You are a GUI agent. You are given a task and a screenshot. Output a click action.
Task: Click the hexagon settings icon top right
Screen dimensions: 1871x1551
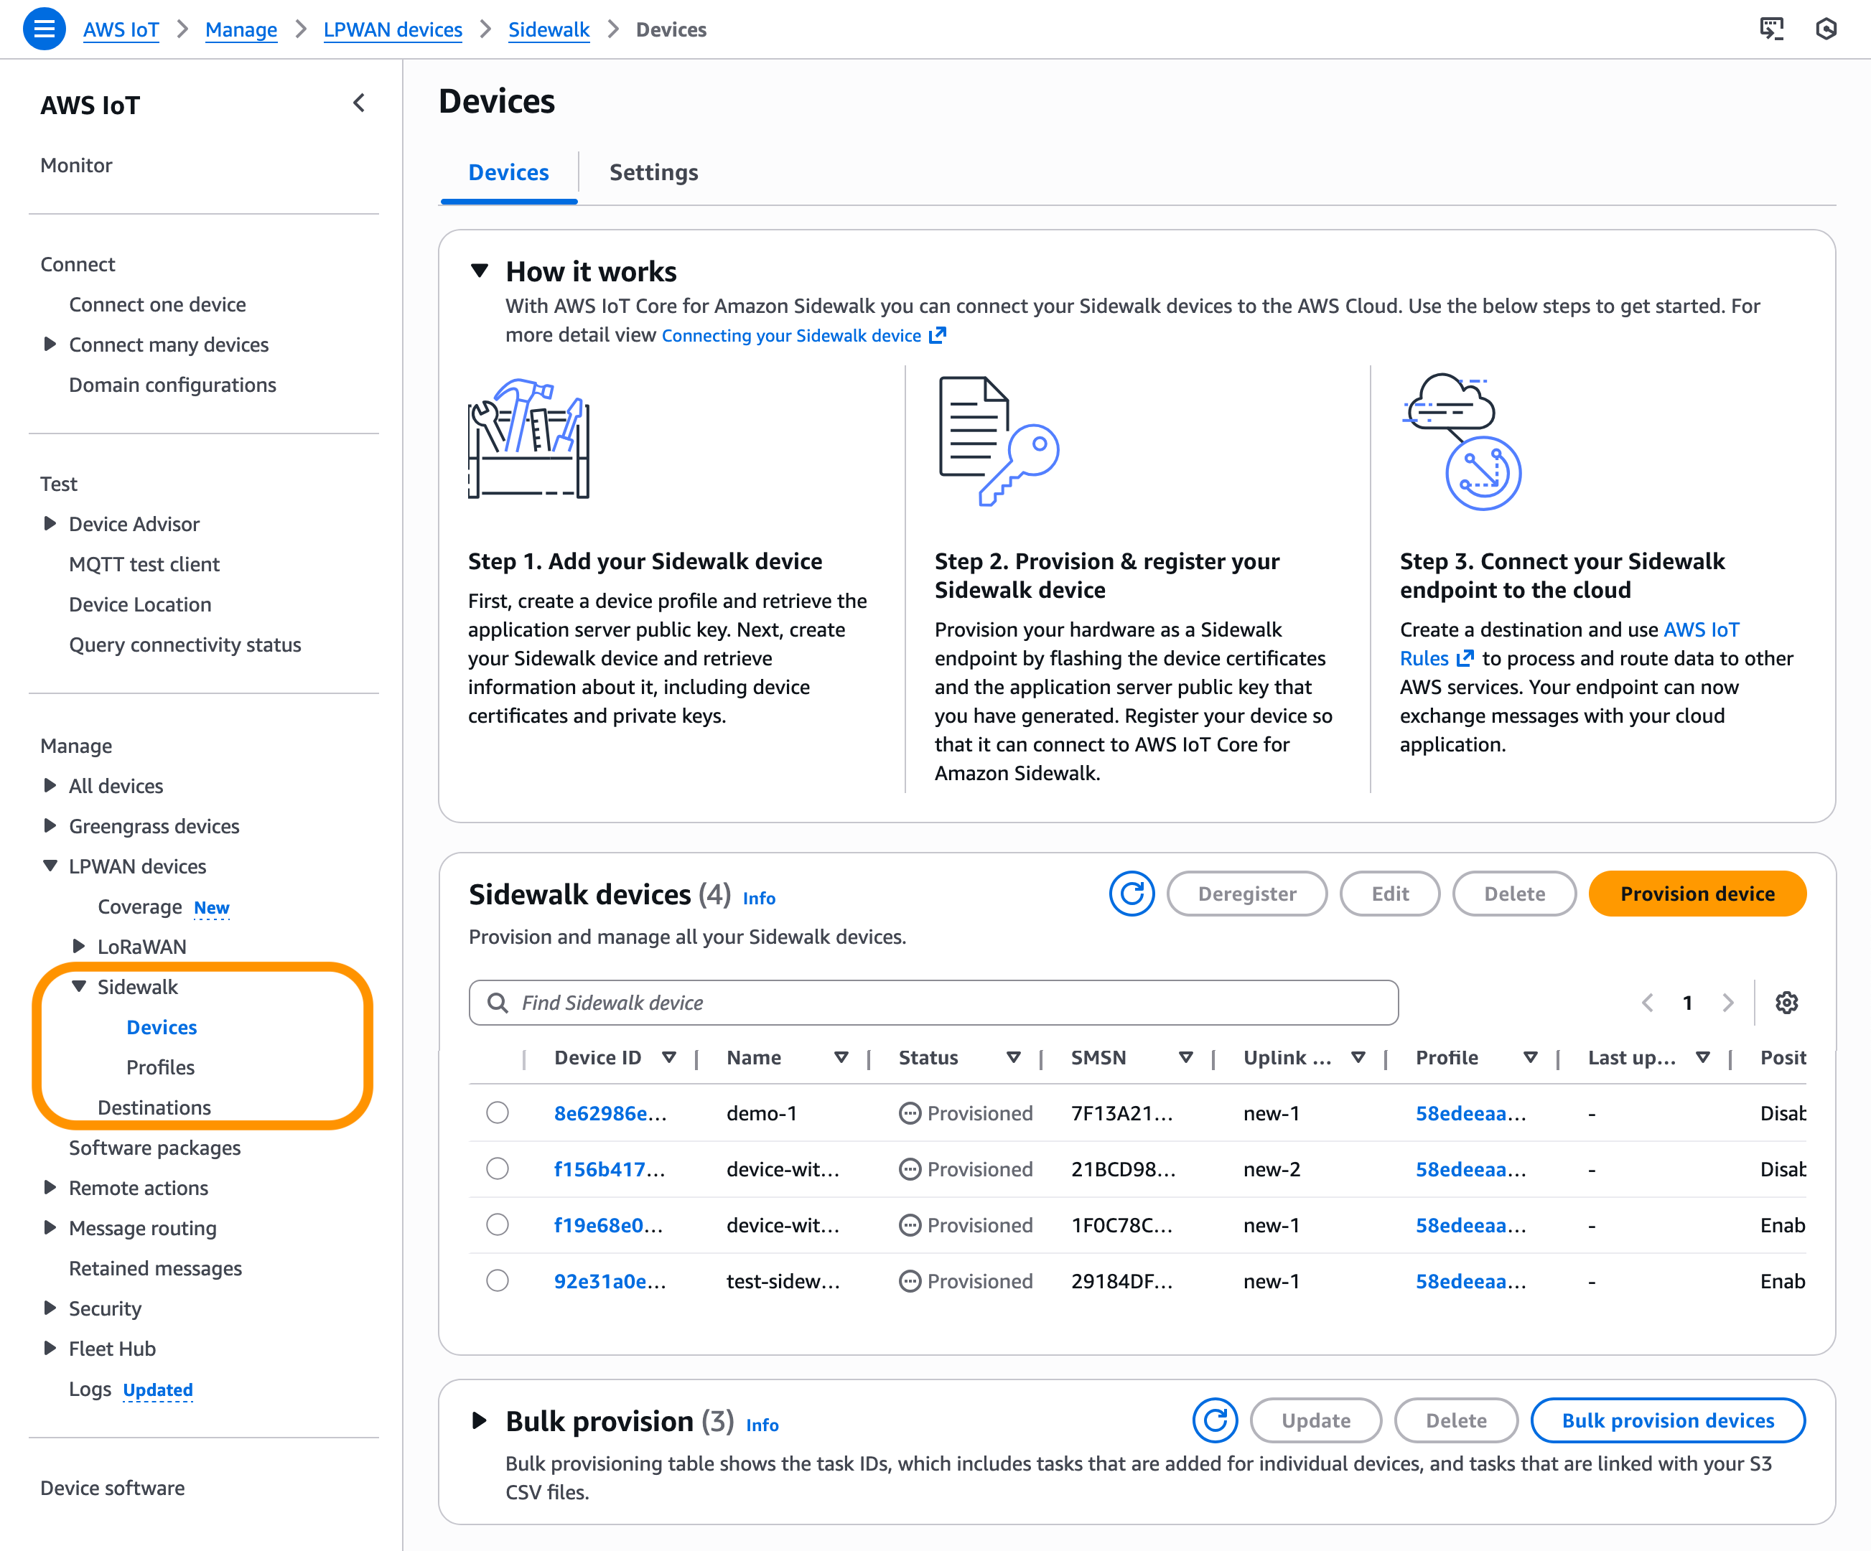(1826, 29)
